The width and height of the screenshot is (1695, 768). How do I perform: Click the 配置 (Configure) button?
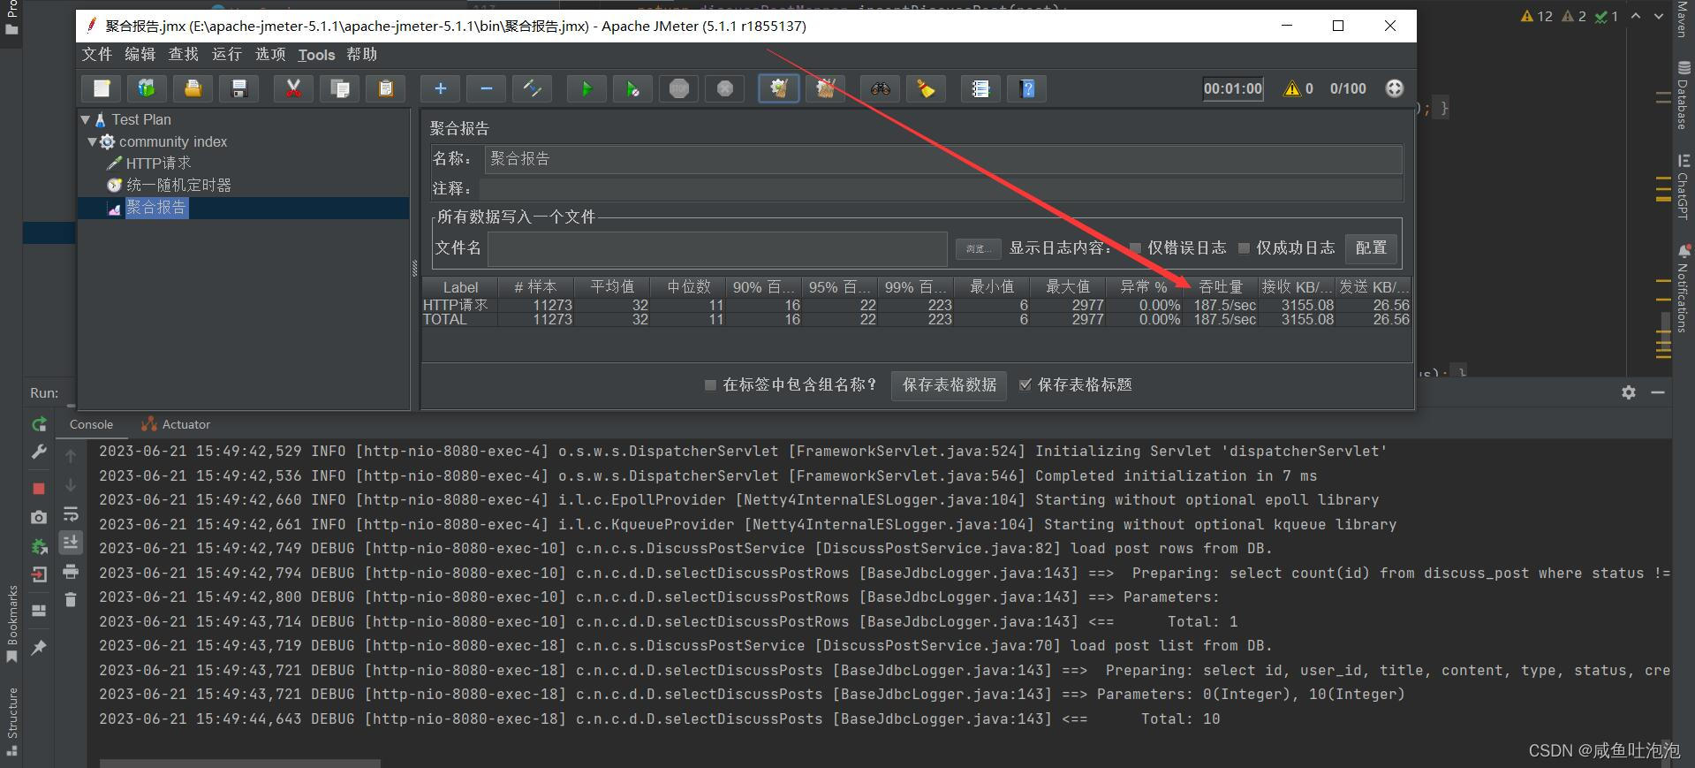point(1372,248)
